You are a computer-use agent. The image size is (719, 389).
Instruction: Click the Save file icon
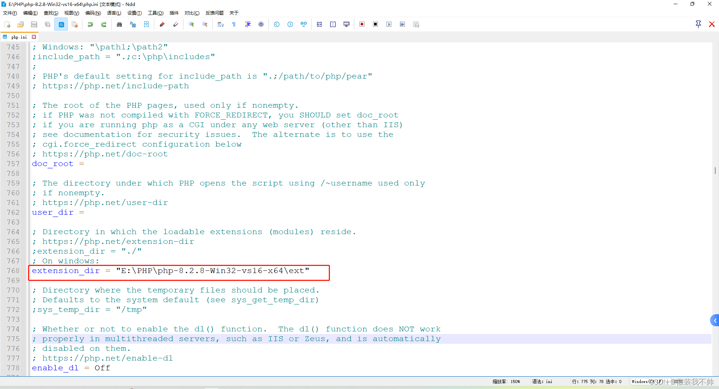click(34, 24)
